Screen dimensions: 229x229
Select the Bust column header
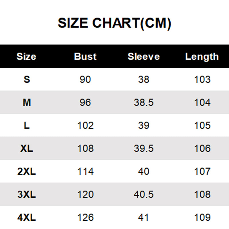[x=85, y=56]
